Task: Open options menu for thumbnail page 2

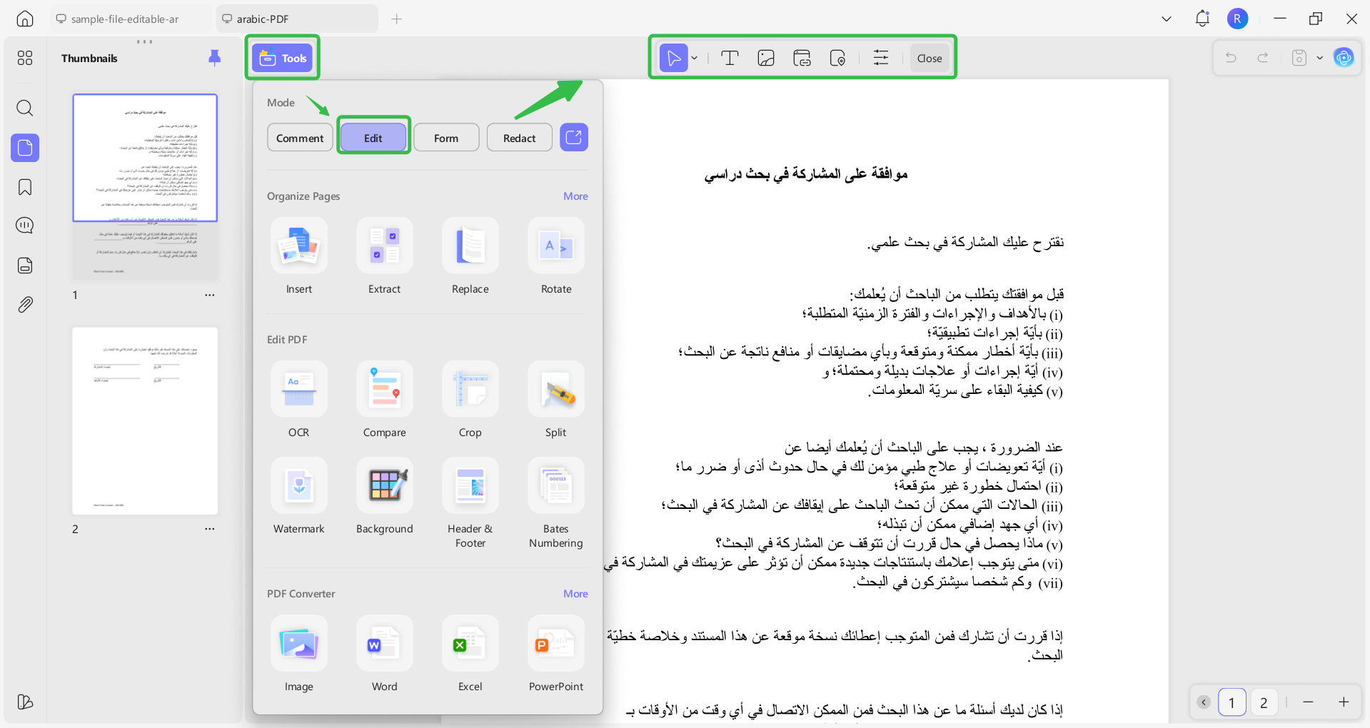Action: (209, 529)
